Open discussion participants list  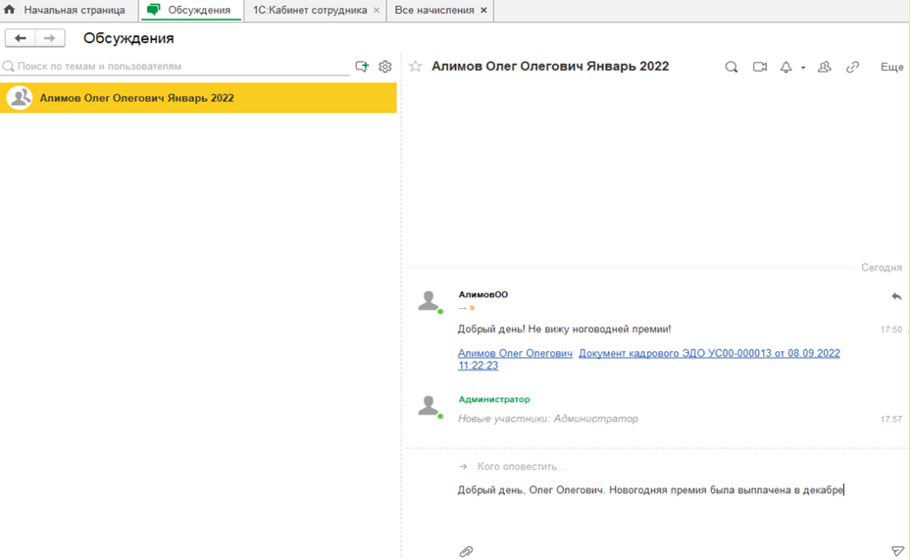pyautogui.click(x=825, y=68)
